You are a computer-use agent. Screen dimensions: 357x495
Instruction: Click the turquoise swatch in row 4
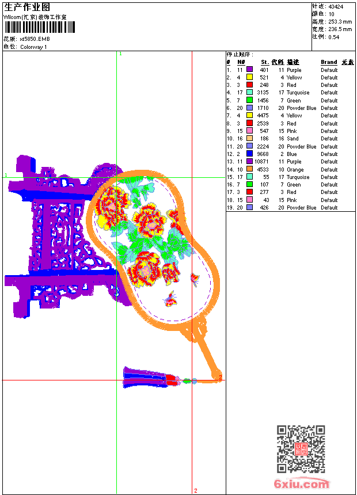(x=249, y=92)
